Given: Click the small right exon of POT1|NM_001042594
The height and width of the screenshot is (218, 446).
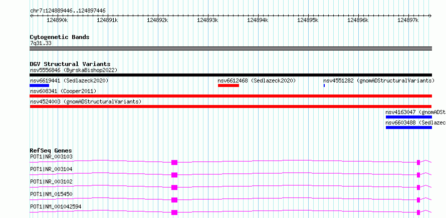Looking at the screenshot, I should (418, 212).
